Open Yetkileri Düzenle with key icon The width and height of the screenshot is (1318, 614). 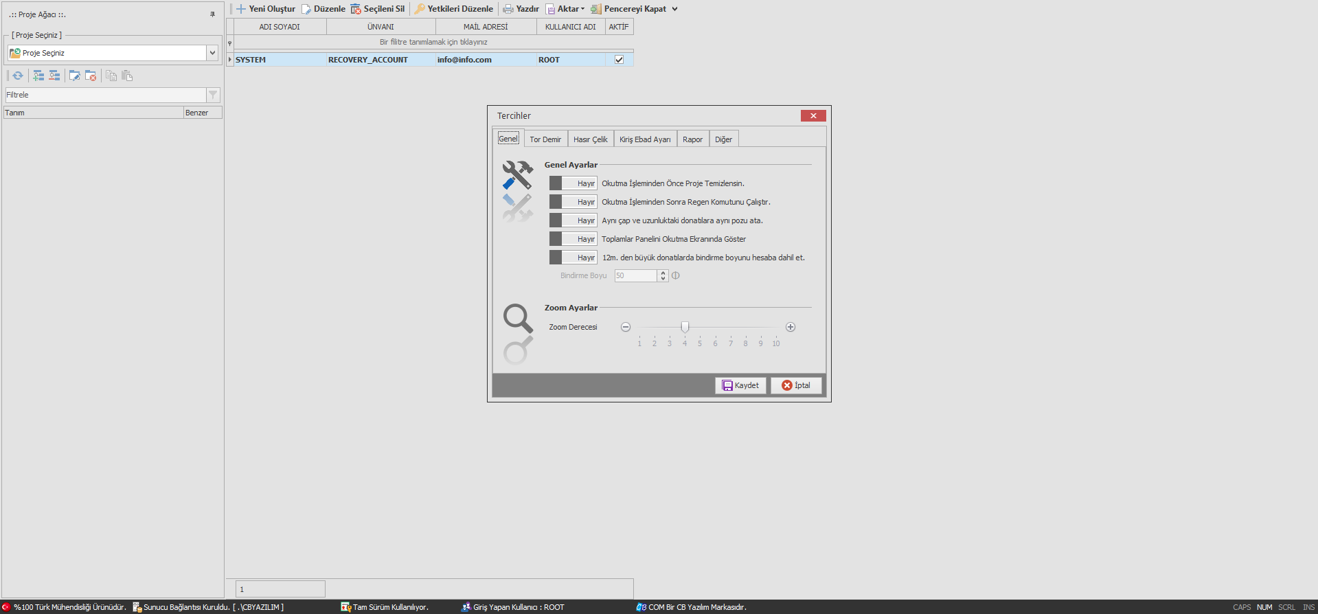tap(454, 9)
